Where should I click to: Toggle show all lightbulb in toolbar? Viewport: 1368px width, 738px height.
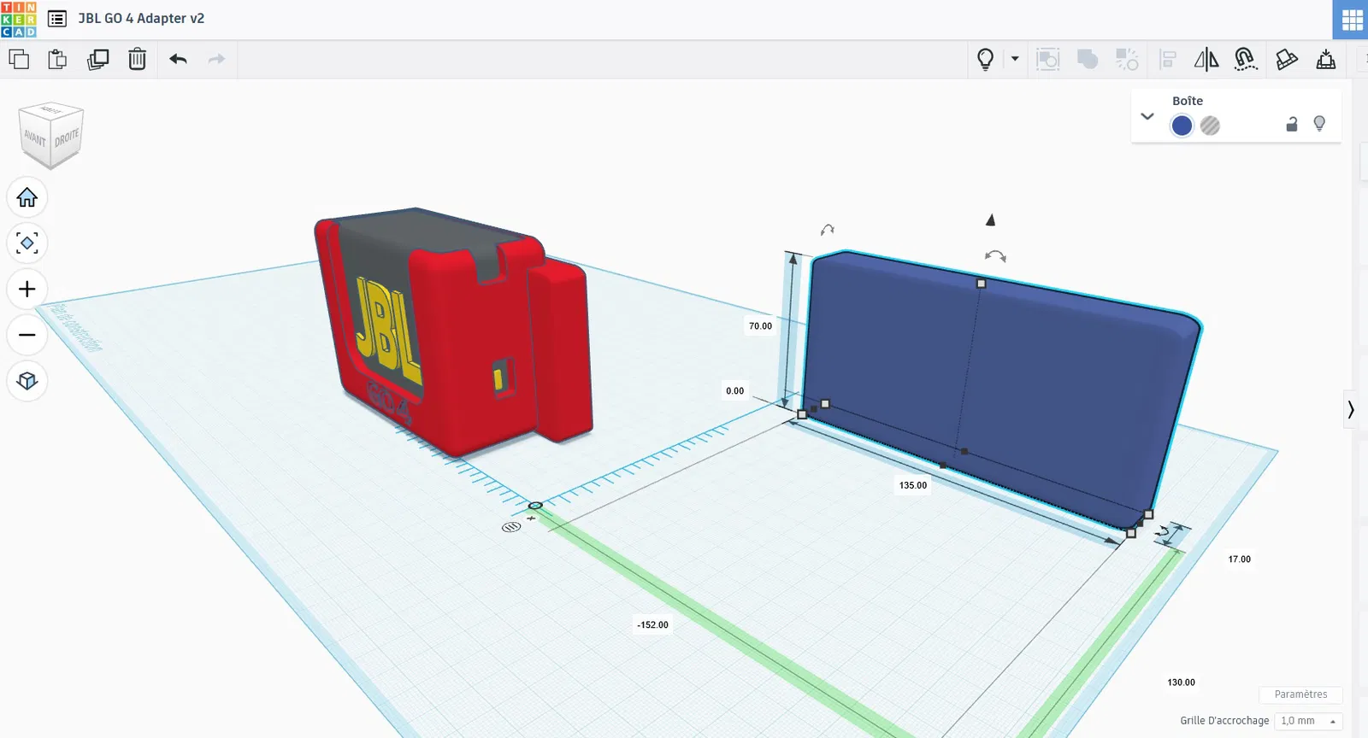pyautogui.click(x=985, y=59)
